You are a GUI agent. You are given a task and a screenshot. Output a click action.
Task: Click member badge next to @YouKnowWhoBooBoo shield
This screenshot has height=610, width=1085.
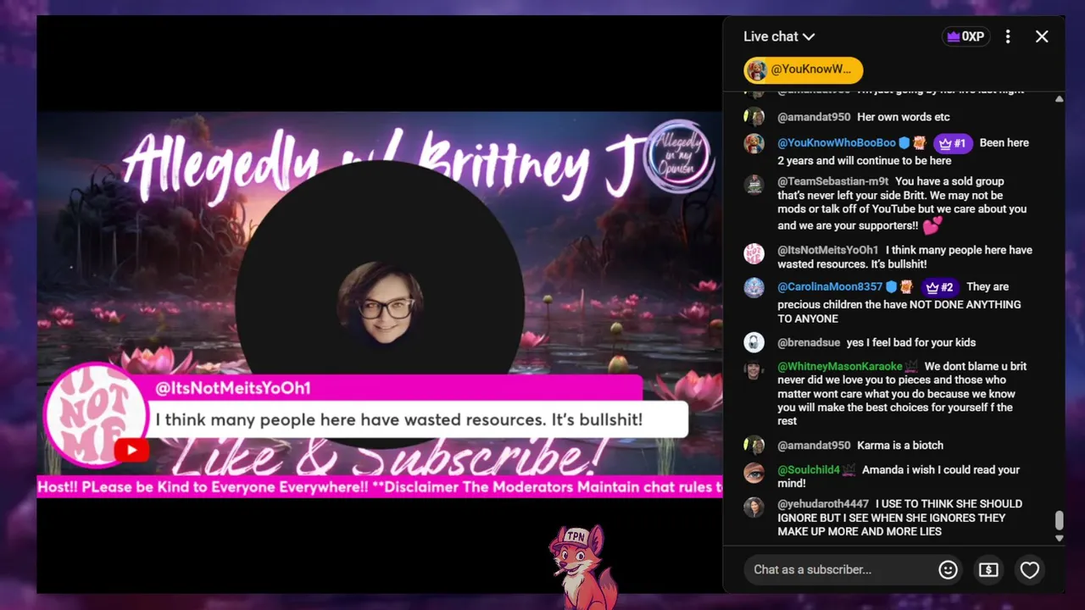coord(919,143)
